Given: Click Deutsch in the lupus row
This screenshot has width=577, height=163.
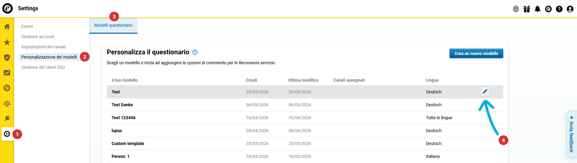Looking at the screenshot, I should click(434, 131).
